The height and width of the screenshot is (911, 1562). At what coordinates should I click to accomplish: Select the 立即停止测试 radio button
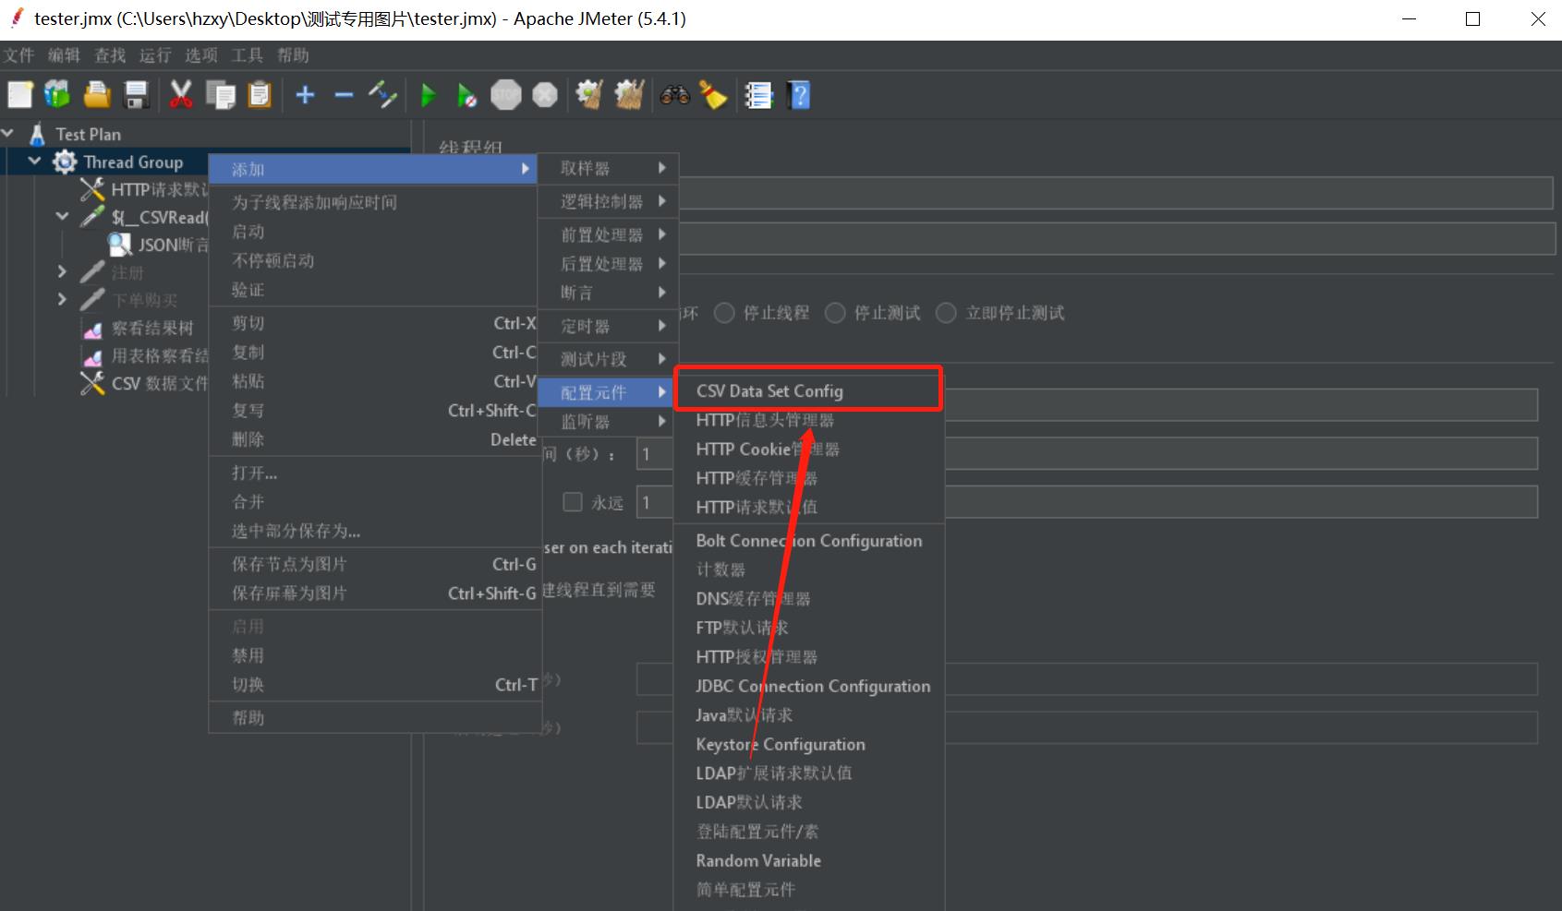pyautogui.click(x=946, y=313)
